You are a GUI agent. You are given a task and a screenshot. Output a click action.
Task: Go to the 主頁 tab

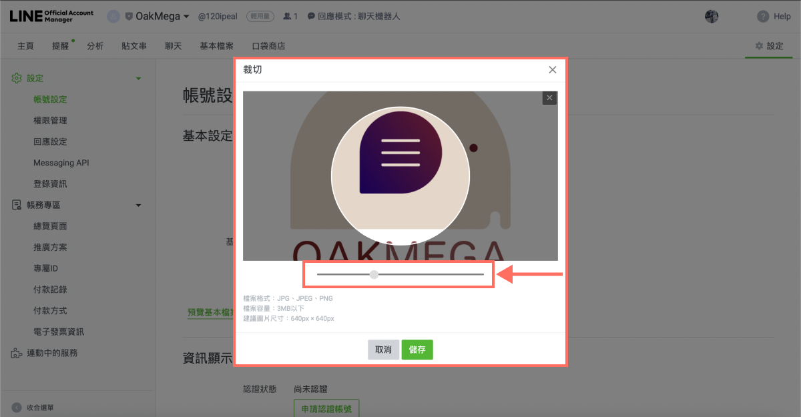pyautogui.click(x=25, y=46)
